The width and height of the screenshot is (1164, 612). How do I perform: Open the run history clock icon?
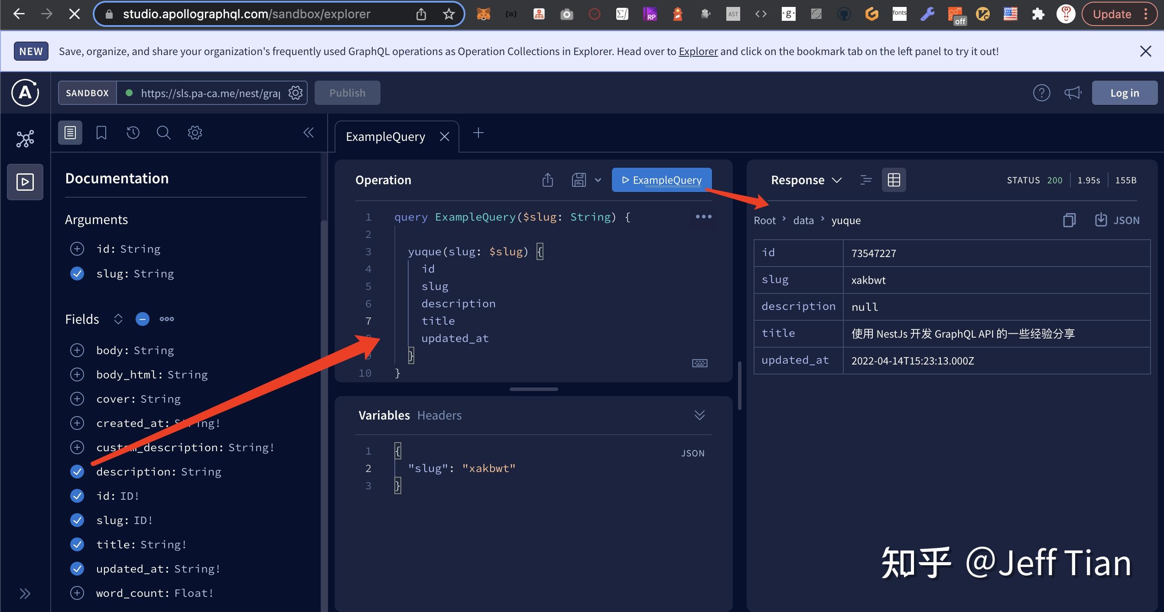point(133,133)
